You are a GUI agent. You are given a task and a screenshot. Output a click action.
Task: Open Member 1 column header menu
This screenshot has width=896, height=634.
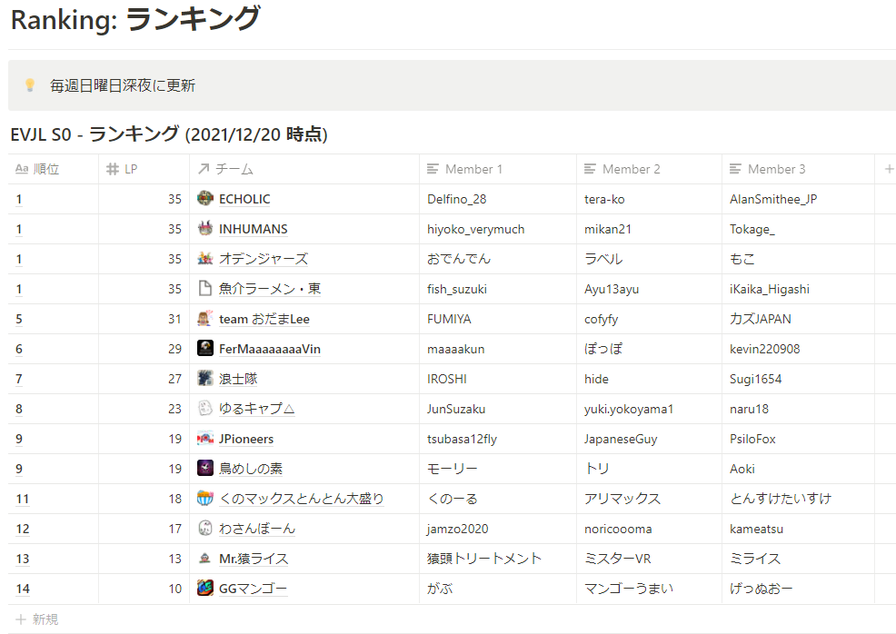[x=498, y=169]
